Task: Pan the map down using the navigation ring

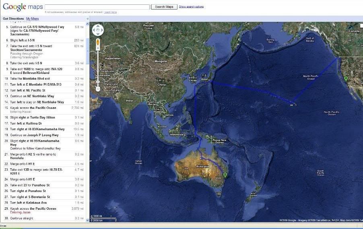Action: pos(98,34)
